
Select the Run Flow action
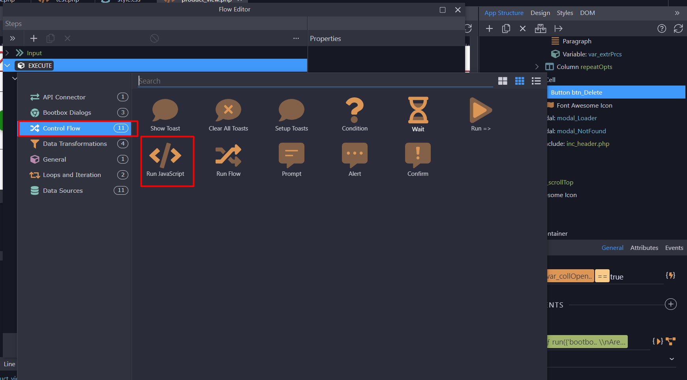coord(228,160)
